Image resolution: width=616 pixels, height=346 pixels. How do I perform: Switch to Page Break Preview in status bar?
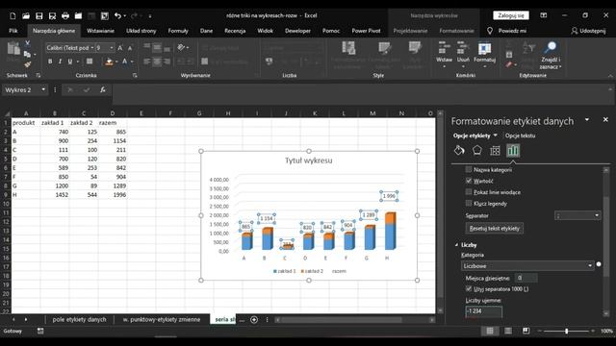tap(526, 331)
